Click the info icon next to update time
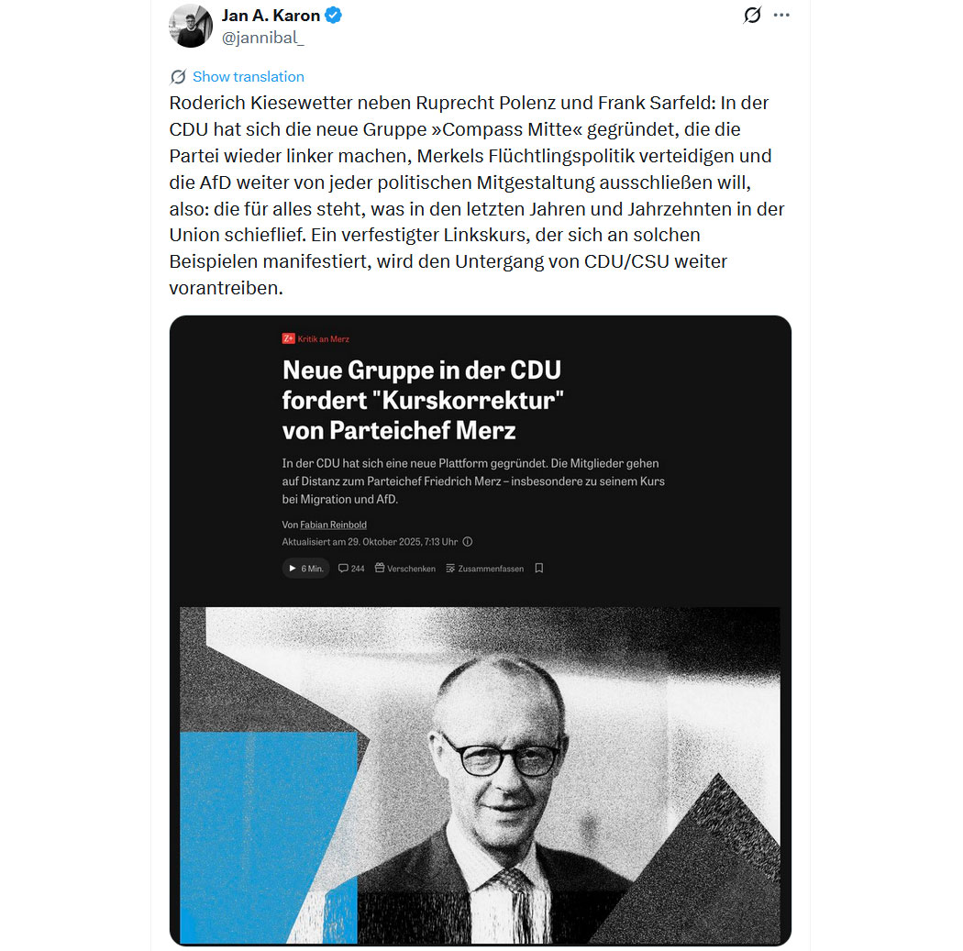This screenshot has width=963, height=951. coord(468,542)
